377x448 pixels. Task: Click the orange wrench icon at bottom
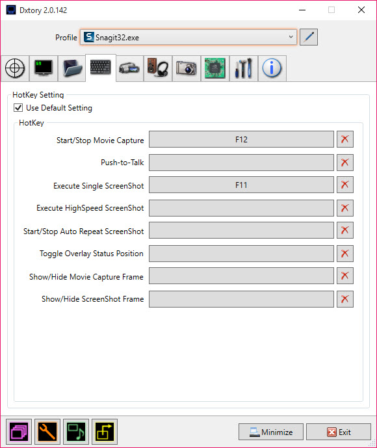pos(47,432)
